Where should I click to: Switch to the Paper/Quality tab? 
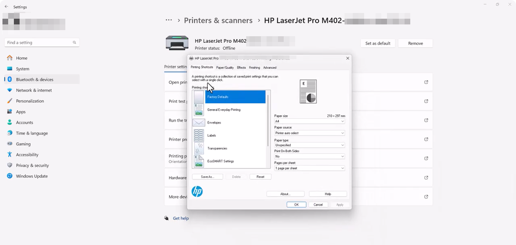(x=225, y=67)
